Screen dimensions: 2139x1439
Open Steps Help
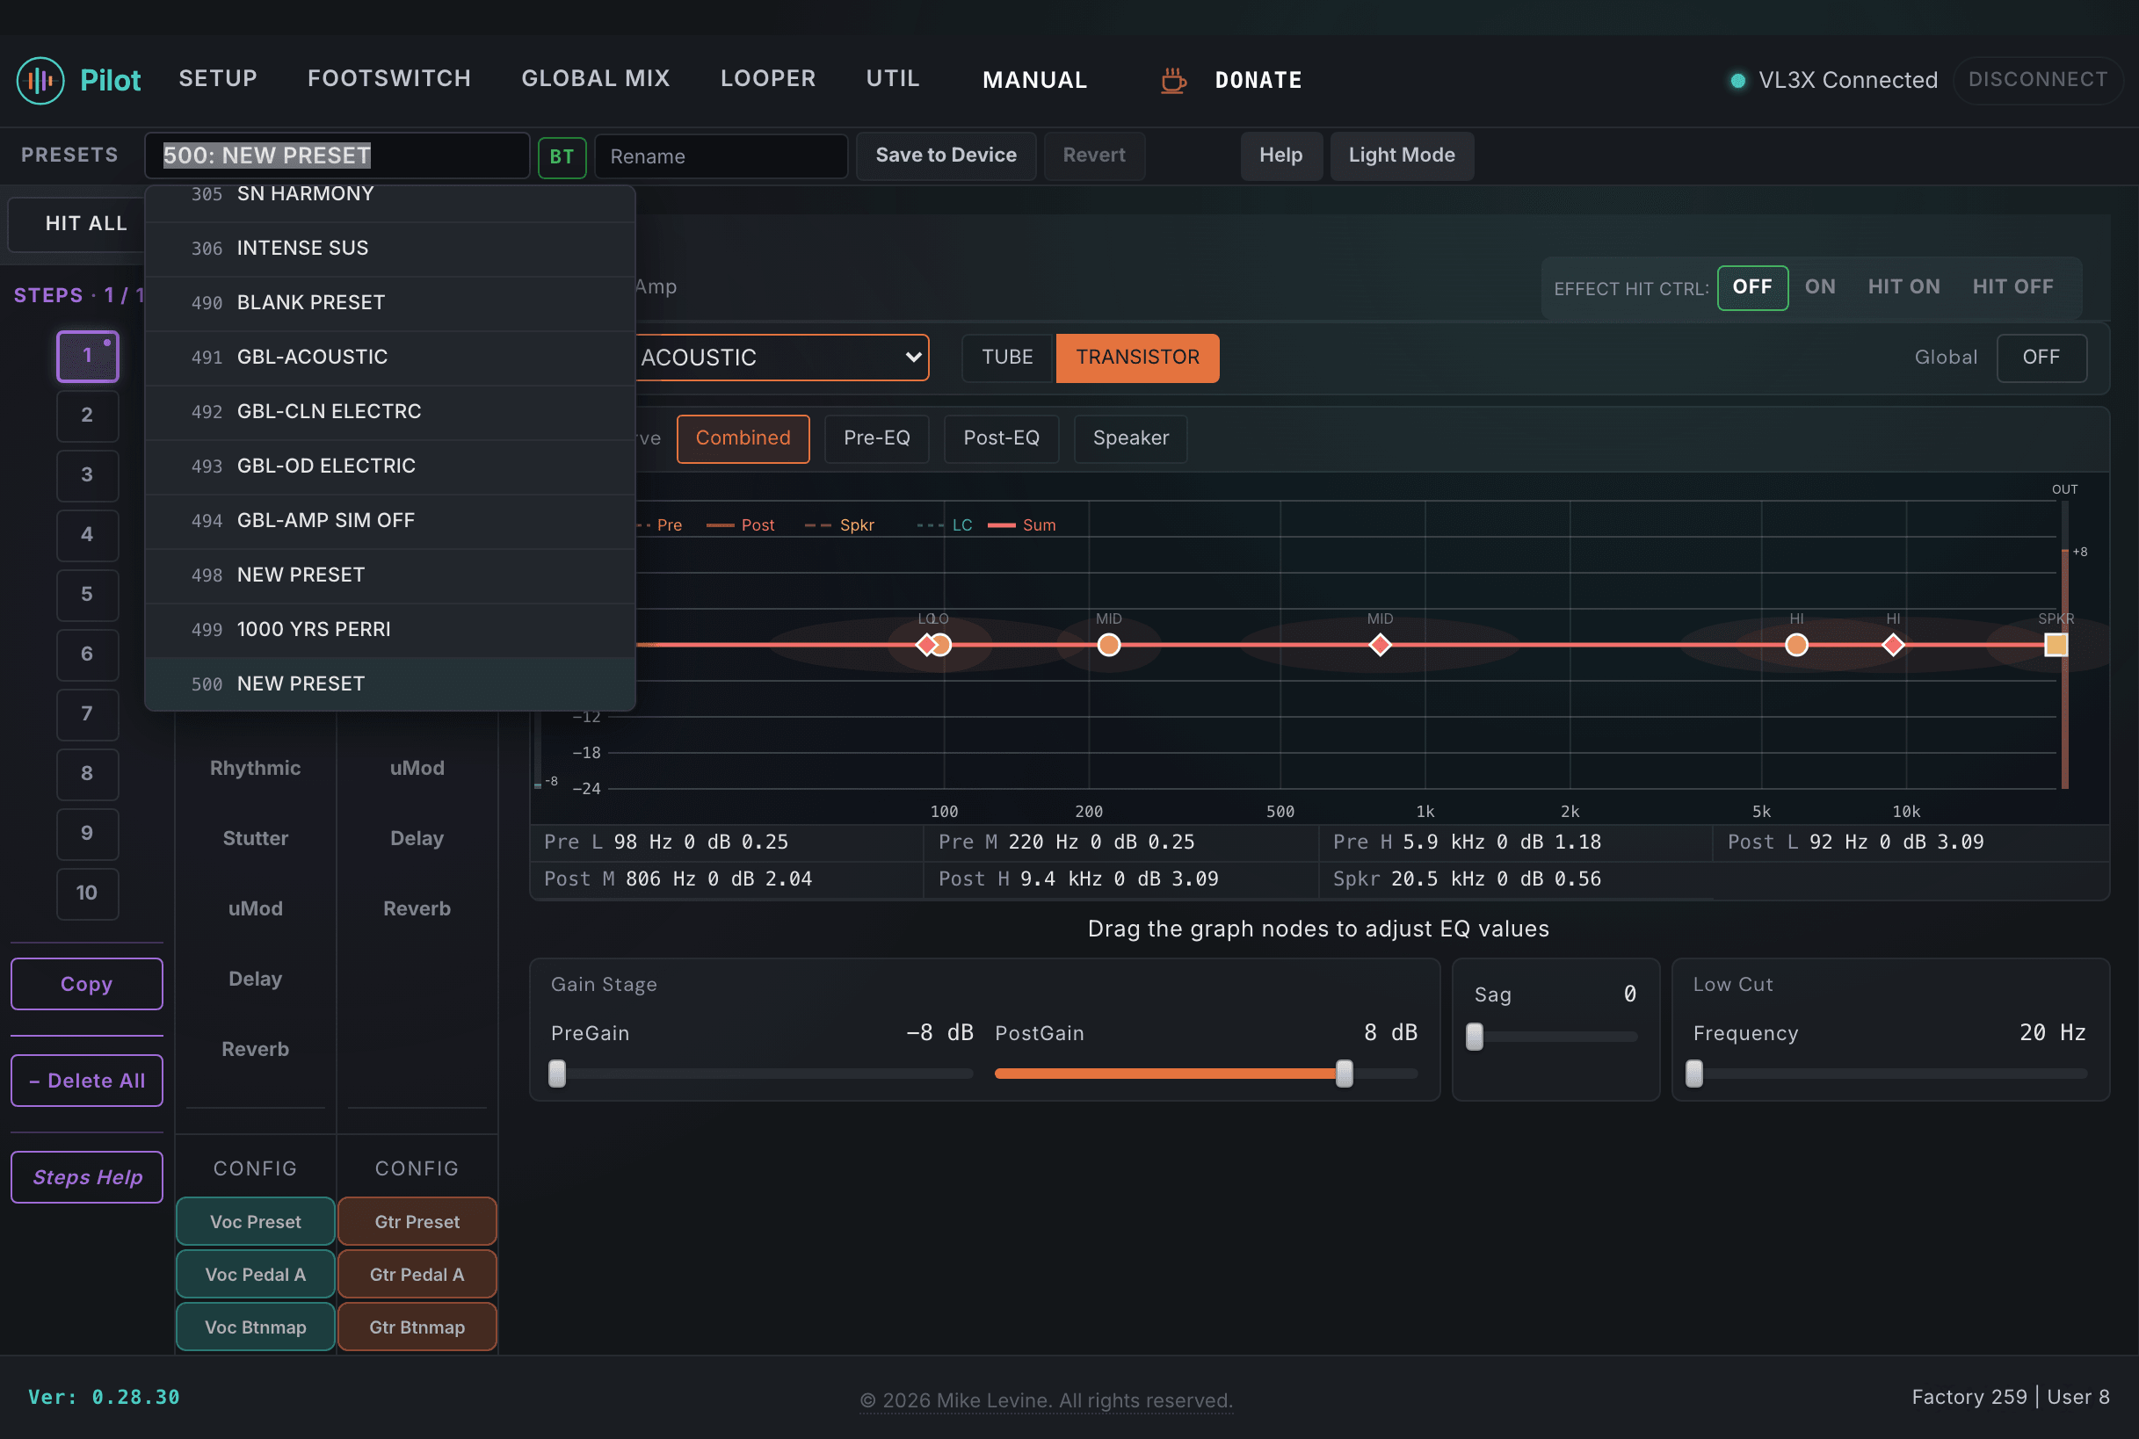(x=86, y=1177)
